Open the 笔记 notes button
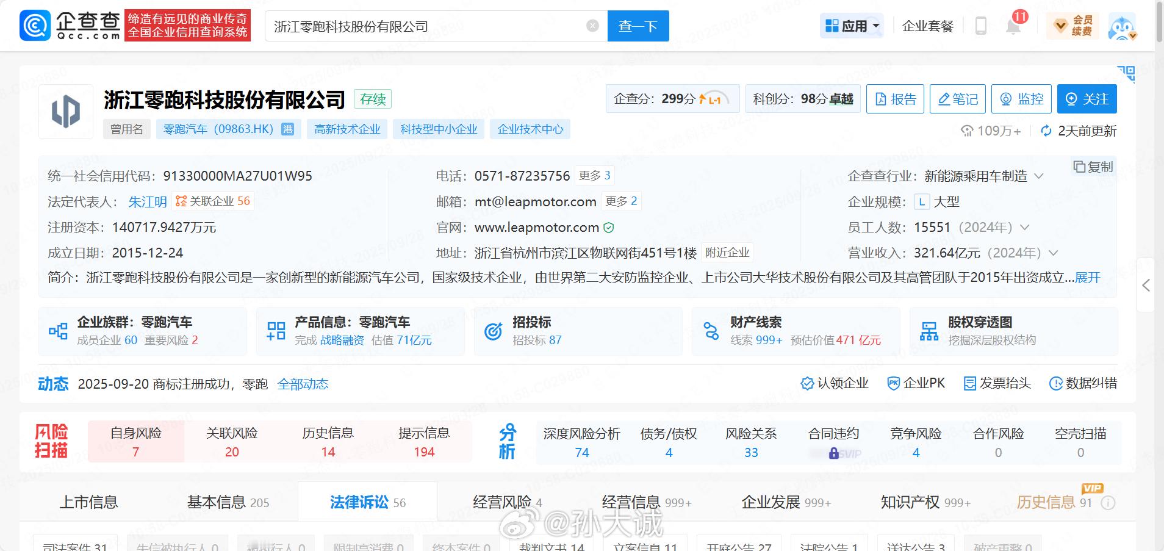 tap(958, 99)
